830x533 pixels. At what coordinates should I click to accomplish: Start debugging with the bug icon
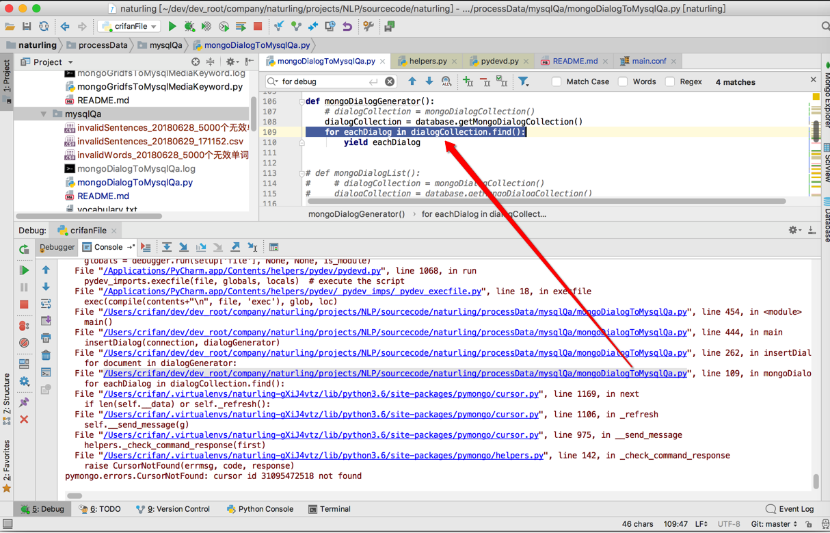[x=189, y=27]
